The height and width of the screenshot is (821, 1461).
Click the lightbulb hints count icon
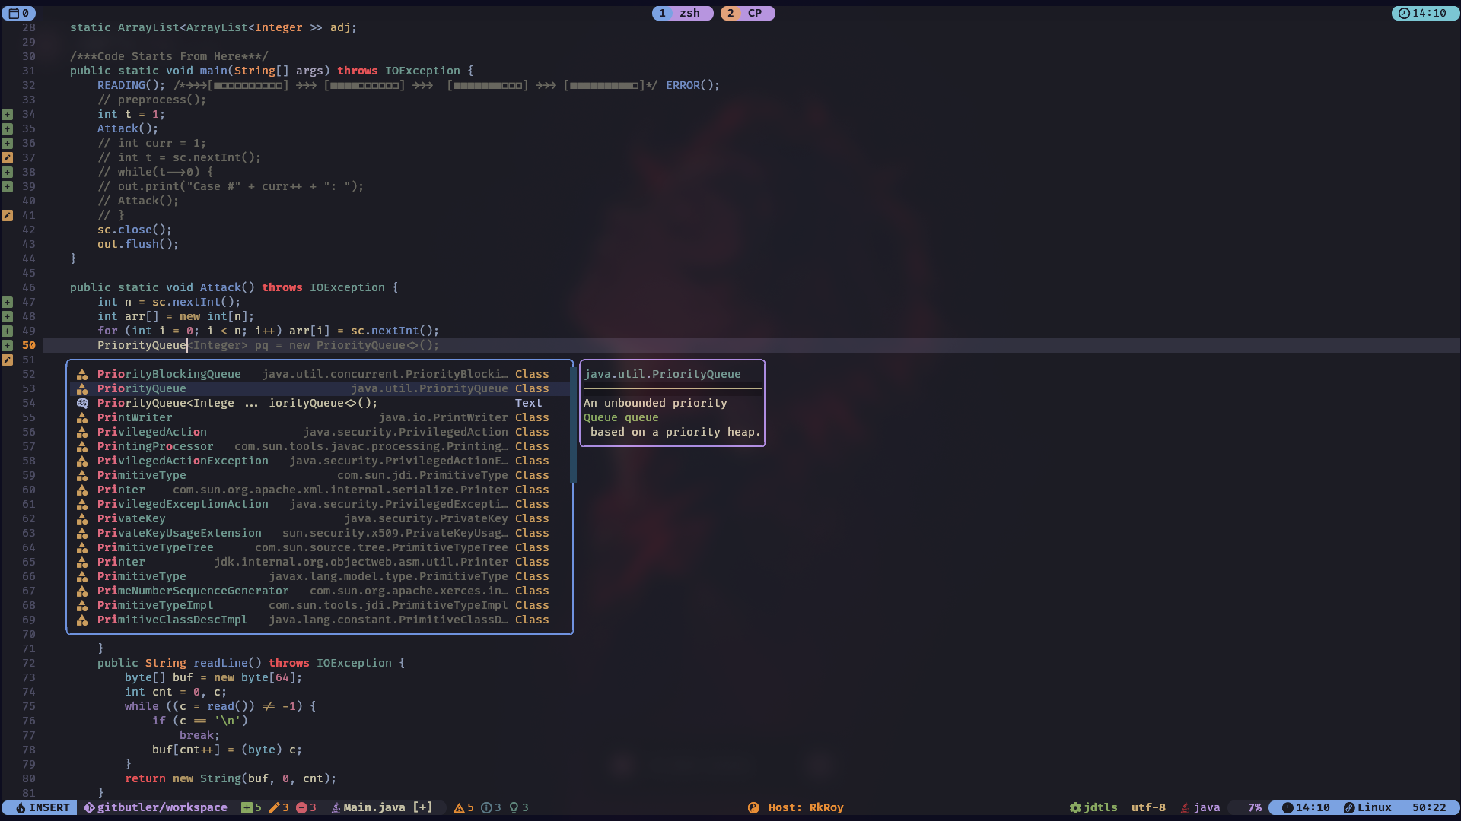[x=514, y=807]
